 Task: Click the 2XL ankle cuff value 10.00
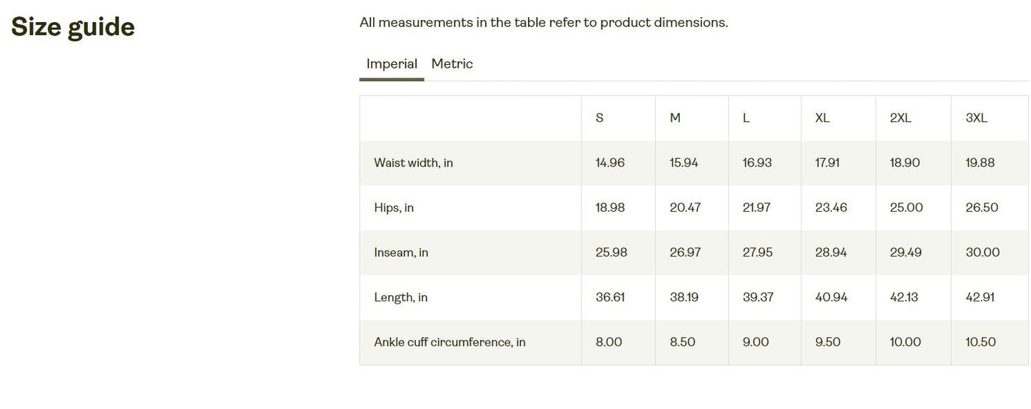(x=905, y=343)
